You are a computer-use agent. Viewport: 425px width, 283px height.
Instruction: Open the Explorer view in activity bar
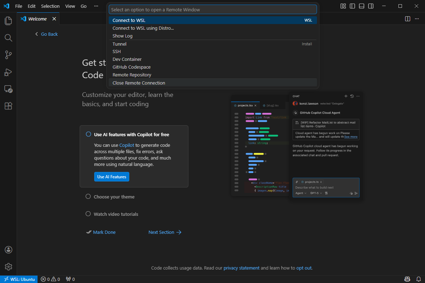[x=8, y=21]
